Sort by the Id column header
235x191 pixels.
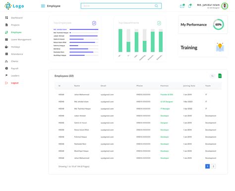[x=59, y=86]
